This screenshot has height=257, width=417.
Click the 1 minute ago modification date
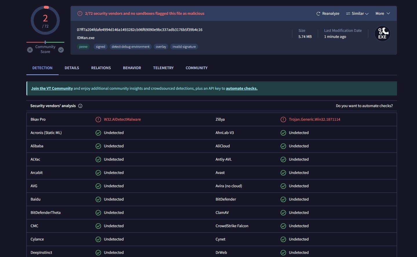click(x=335, y=37)
